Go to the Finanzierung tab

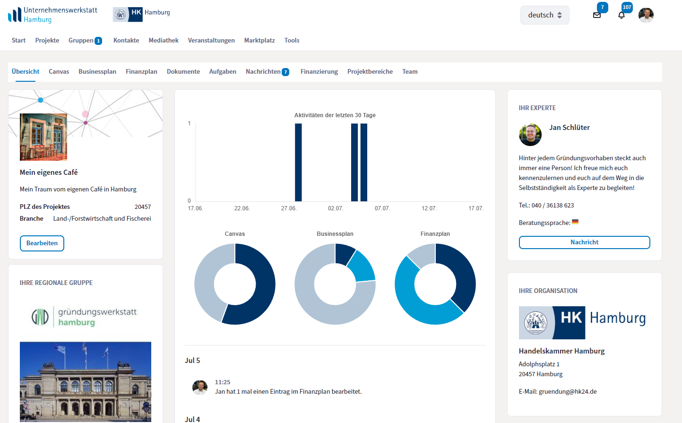coord(319,71)
